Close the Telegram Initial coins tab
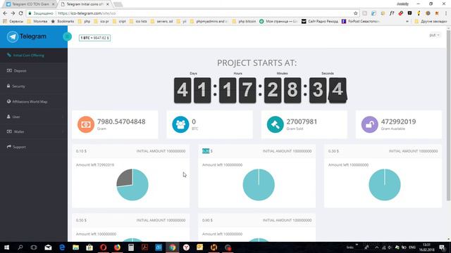451x253 pixels. (x=108, y=4)
